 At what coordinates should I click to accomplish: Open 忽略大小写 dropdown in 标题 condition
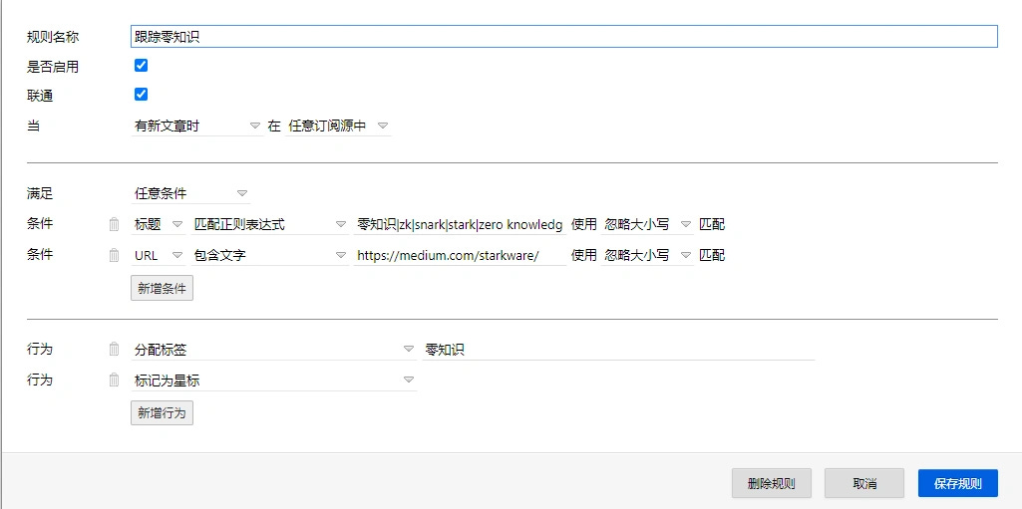(647, 224)
